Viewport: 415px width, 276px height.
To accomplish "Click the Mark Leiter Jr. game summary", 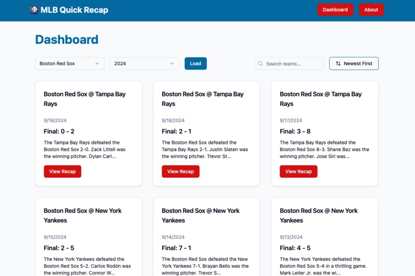I will (x=323, y=266).
